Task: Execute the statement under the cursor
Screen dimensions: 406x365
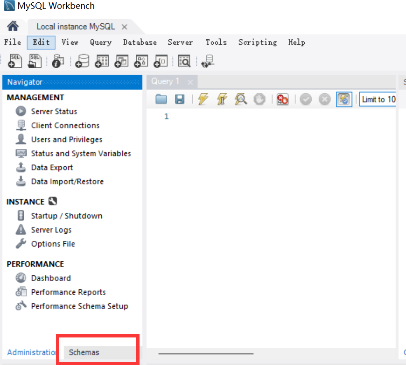Action: point(222,99)
